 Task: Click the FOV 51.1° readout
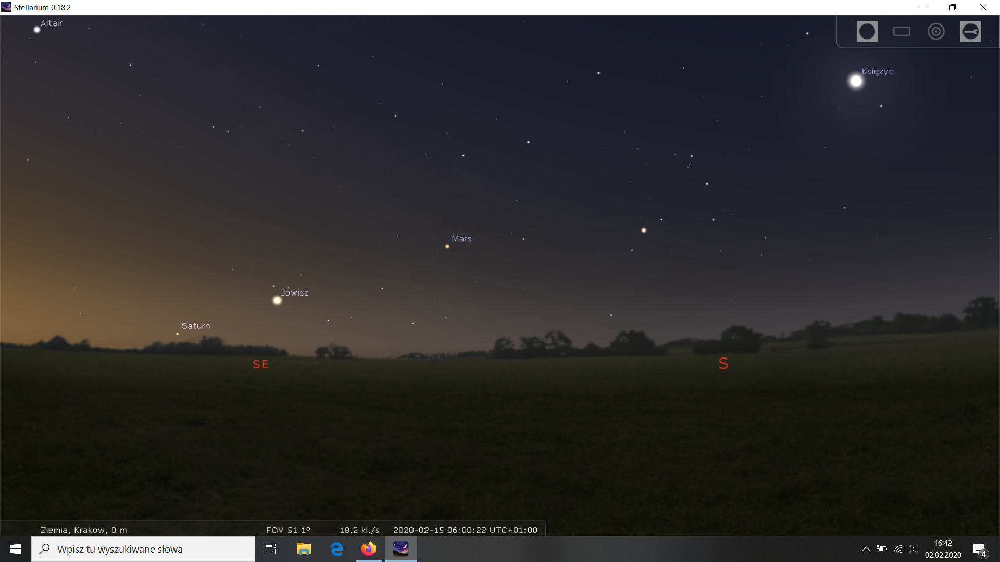[x=288, y=530]
